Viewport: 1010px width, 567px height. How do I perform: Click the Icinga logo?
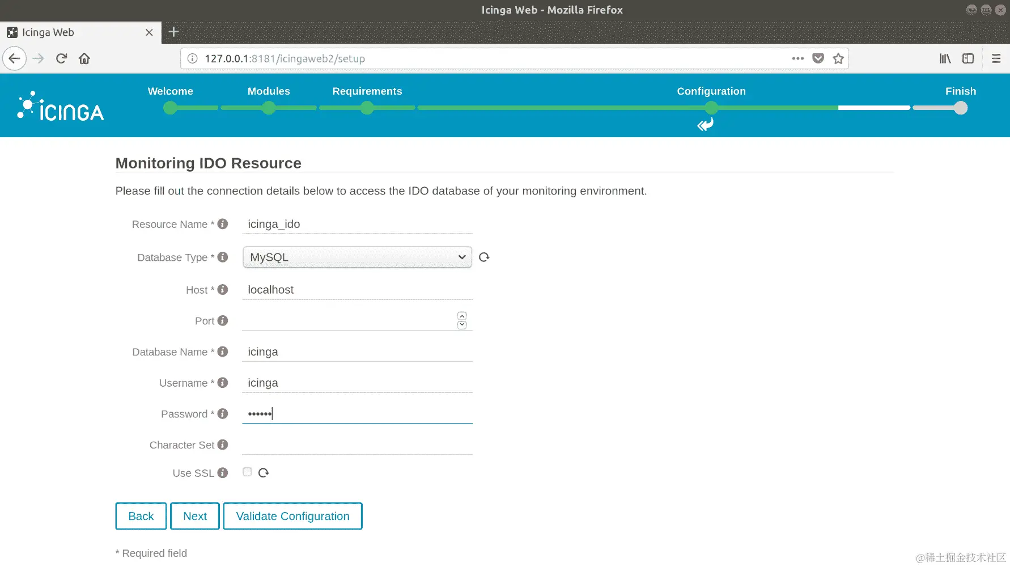pyautogui.click(x=61, y=106)
